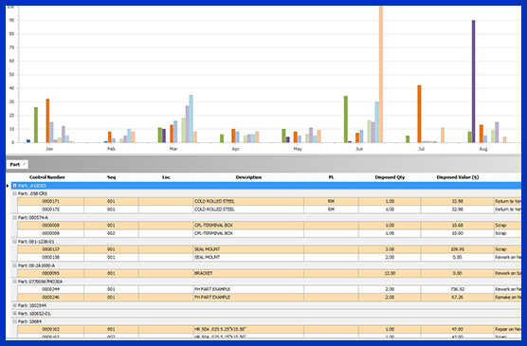
Task: Collapse the Part: 000574-A group
Action: click(x=14, y=217)
